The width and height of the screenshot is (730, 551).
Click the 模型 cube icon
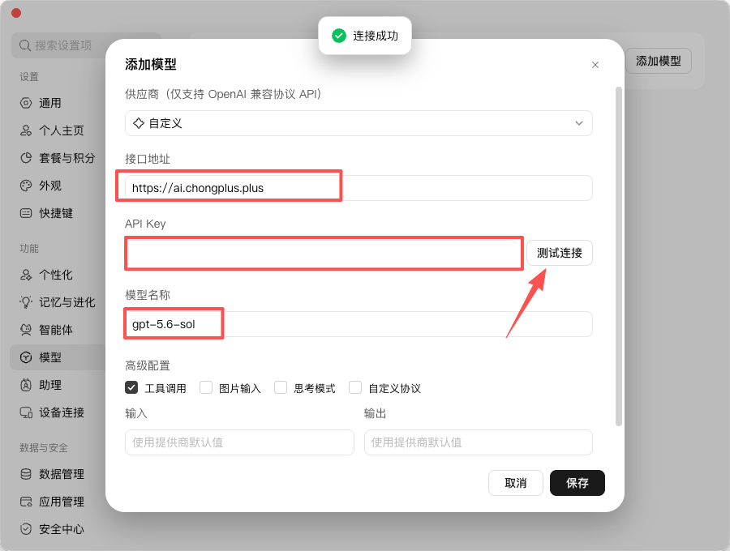(x=26, y=357)
